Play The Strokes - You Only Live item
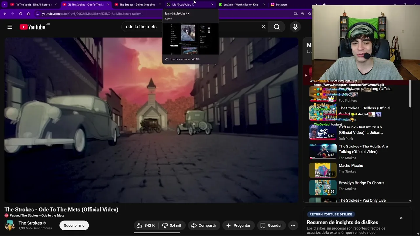Screen dimensions: 420x236 point(362,200)
